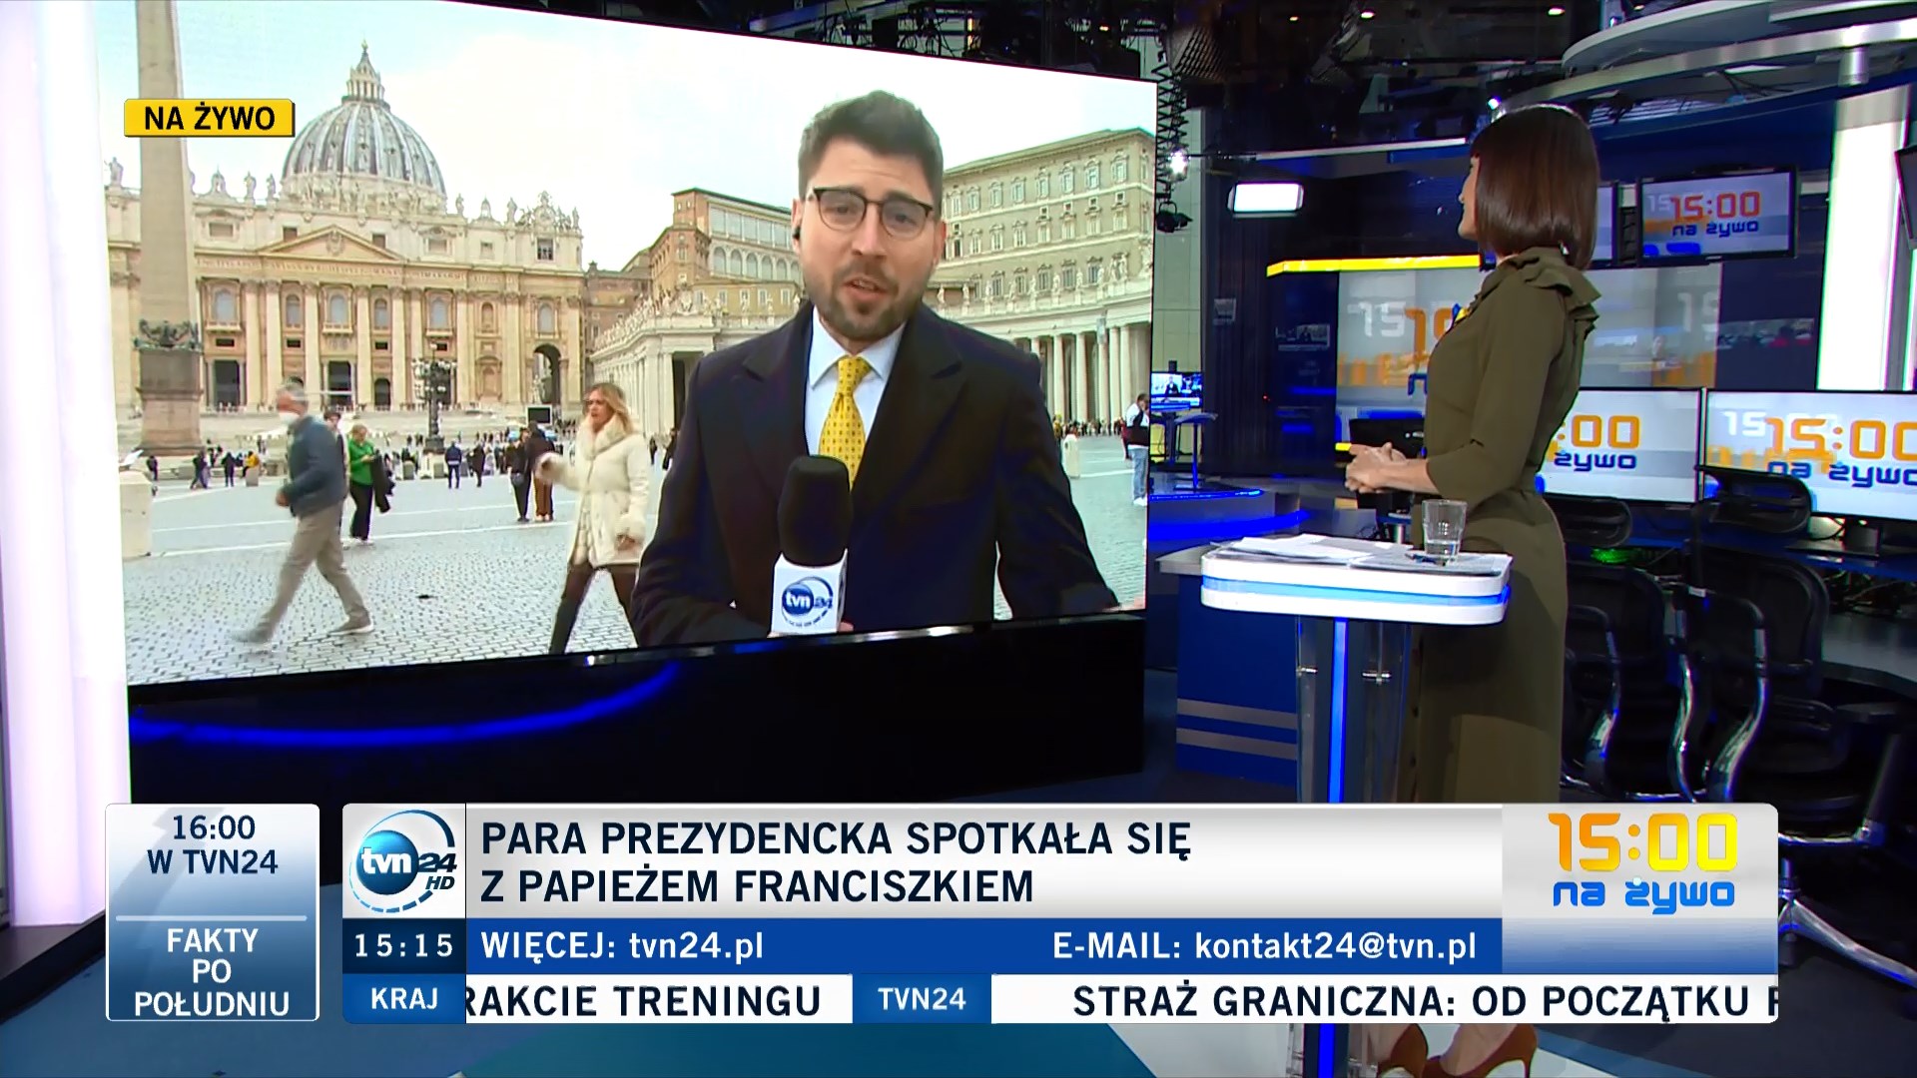Viewport: 1917px width, 1078px height.
Task: Click the E-MAIL: kontakt24@tvn.pl address
Action: pos(1264,946)
